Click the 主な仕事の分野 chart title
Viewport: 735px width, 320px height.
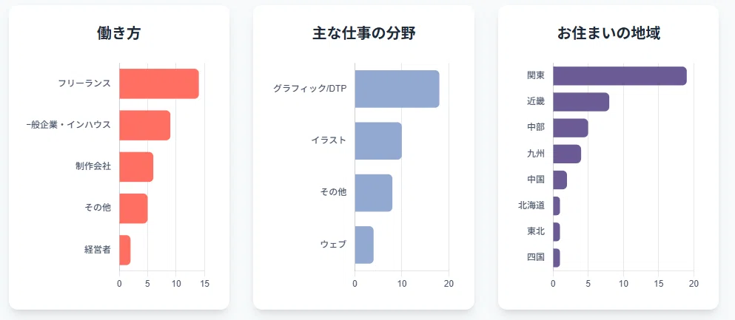(363, 33)
